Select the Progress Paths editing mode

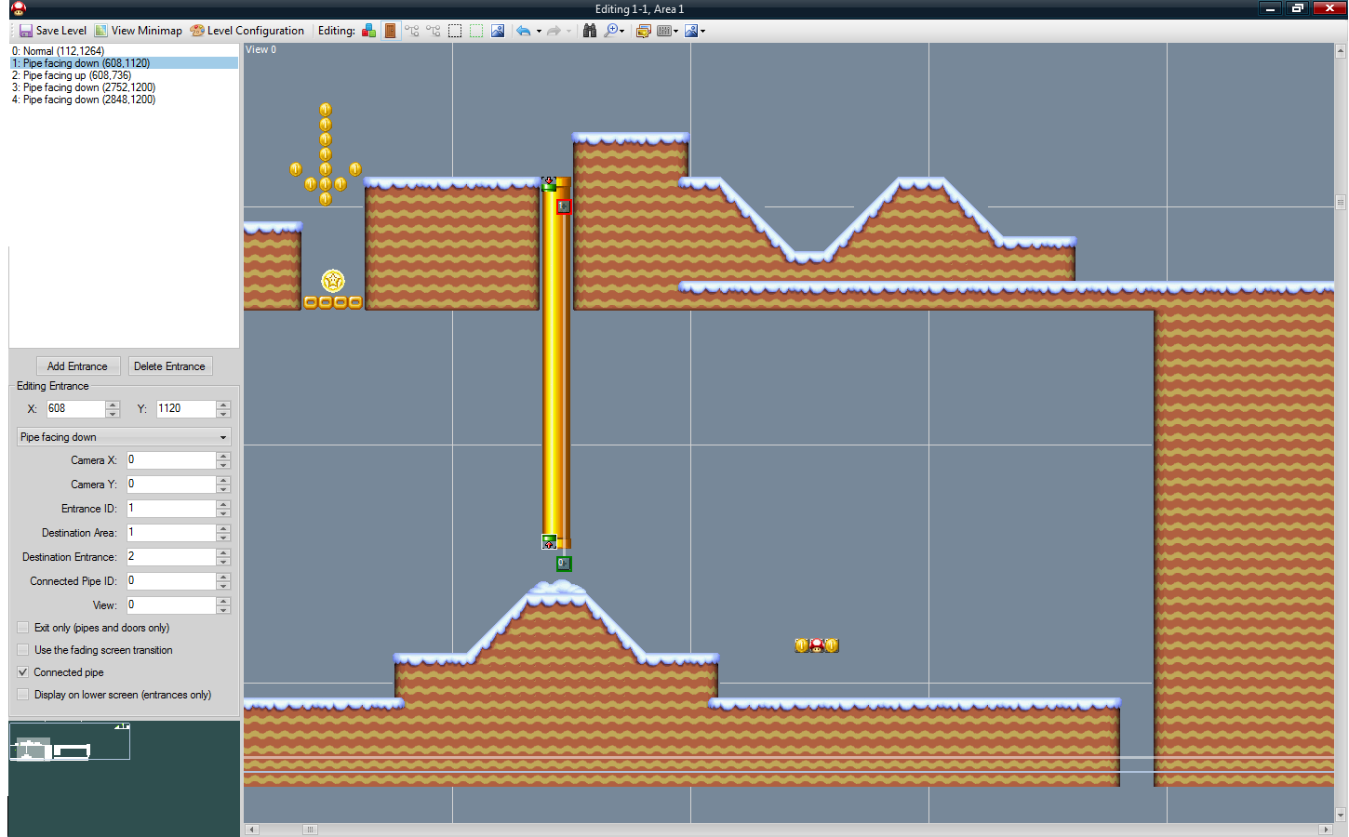click(432, 30)
